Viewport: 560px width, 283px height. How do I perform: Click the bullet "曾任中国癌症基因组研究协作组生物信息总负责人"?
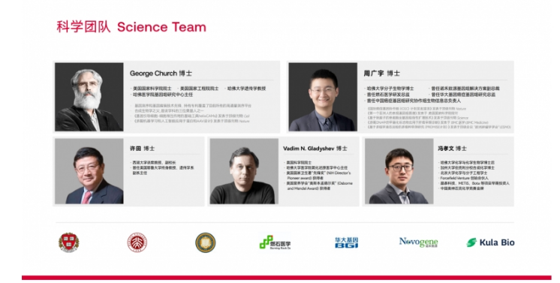coord(413,101)
